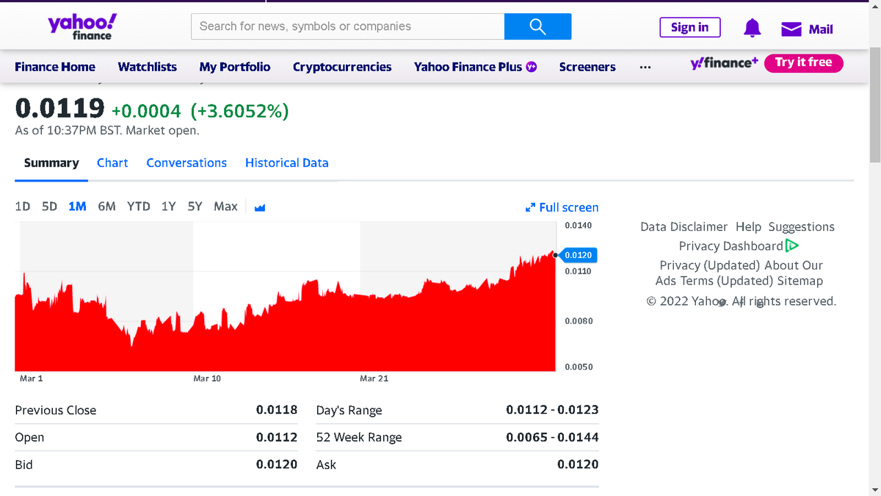Open the Privacy Dashboard link
The image size is (881, 496).
(731, 246)
